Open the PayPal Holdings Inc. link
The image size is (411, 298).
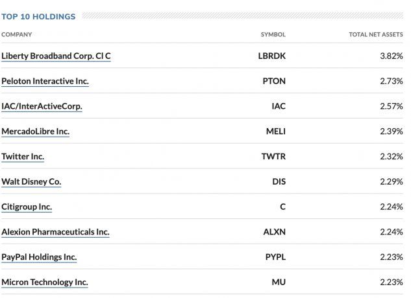click(x=39, y=257)
